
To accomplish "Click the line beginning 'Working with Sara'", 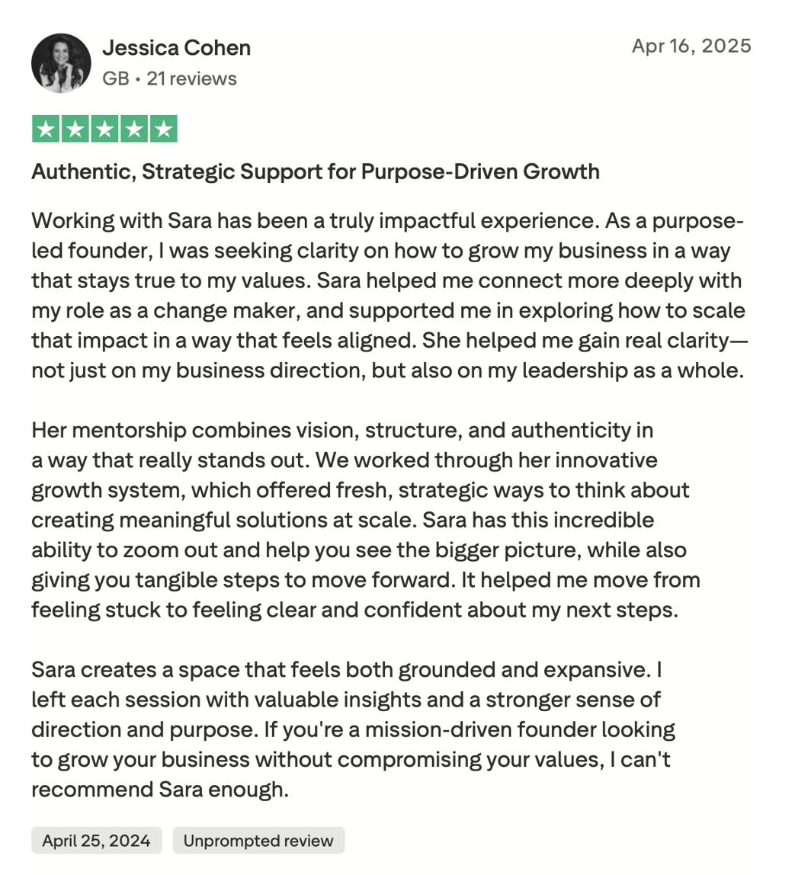I will (387, 221).
